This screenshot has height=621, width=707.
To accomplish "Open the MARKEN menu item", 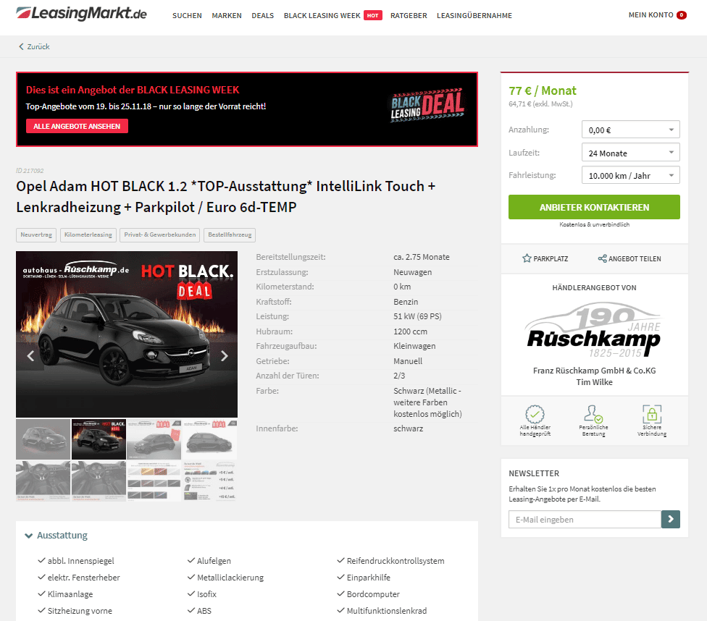I will [227, 15].
